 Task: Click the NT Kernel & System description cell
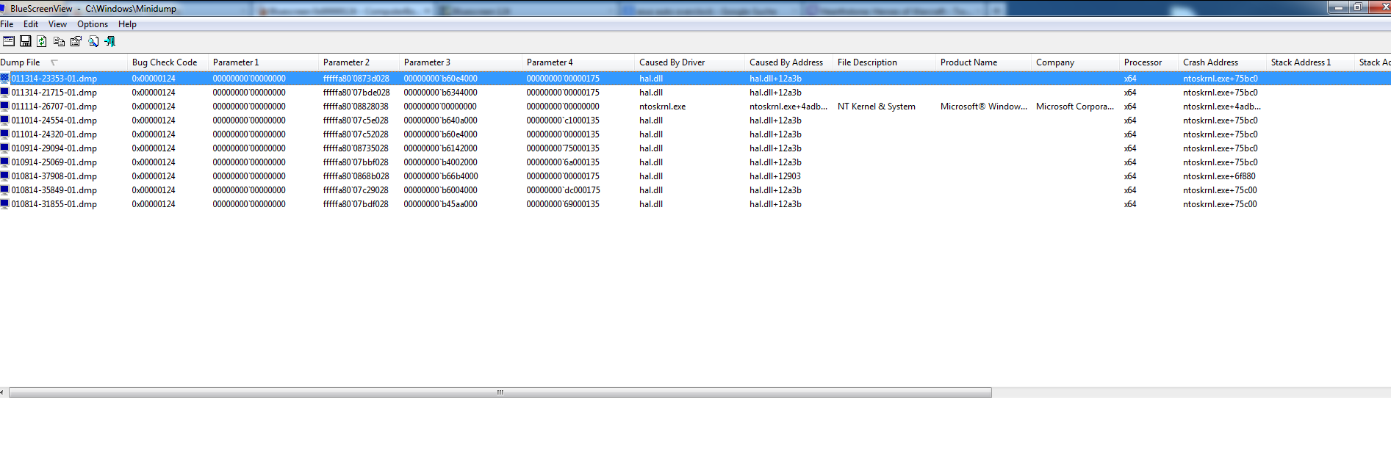pyautogui.click(x=877, y=107)
